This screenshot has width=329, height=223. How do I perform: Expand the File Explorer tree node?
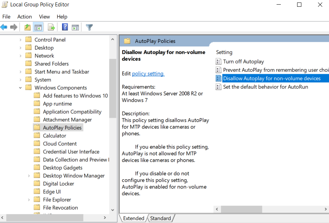(29, 200)
